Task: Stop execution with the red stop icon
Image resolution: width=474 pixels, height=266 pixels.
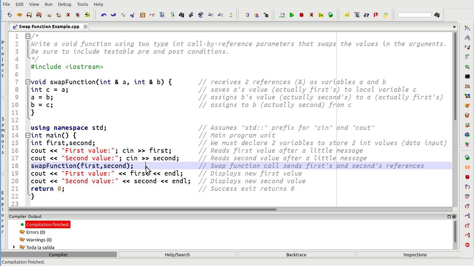Action: point(302,15)
